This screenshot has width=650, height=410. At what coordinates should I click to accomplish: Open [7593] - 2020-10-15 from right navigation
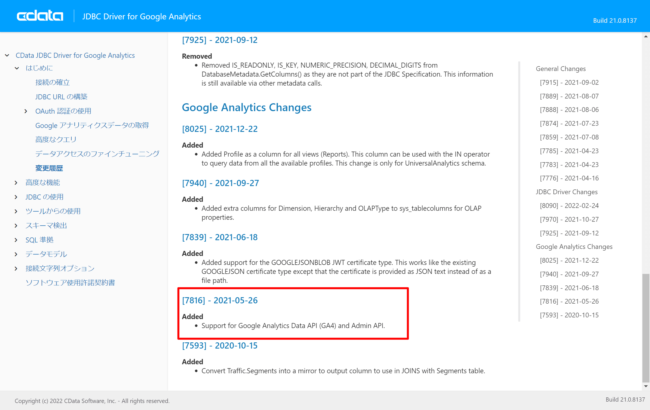click(569, 315)
